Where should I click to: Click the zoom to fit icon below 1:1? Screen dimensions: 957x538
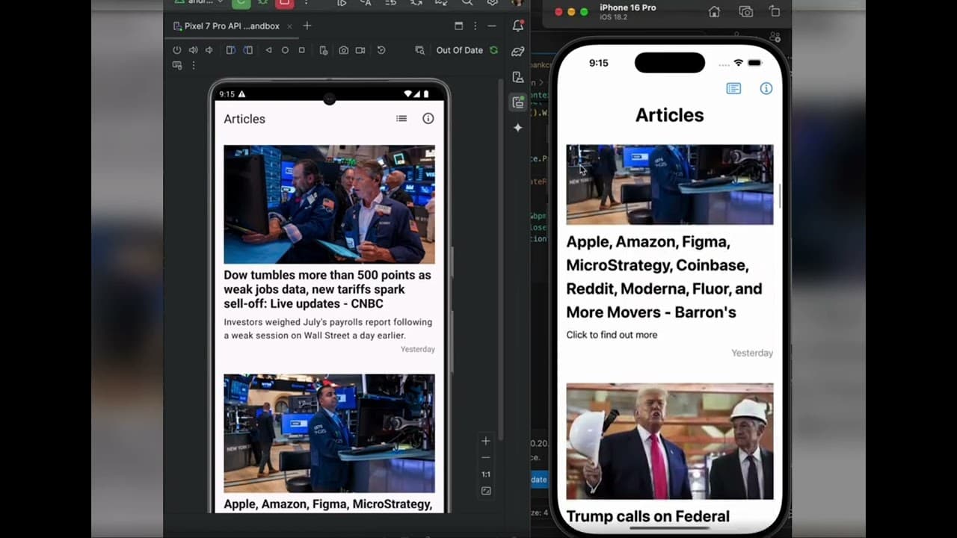click(486, 491)
